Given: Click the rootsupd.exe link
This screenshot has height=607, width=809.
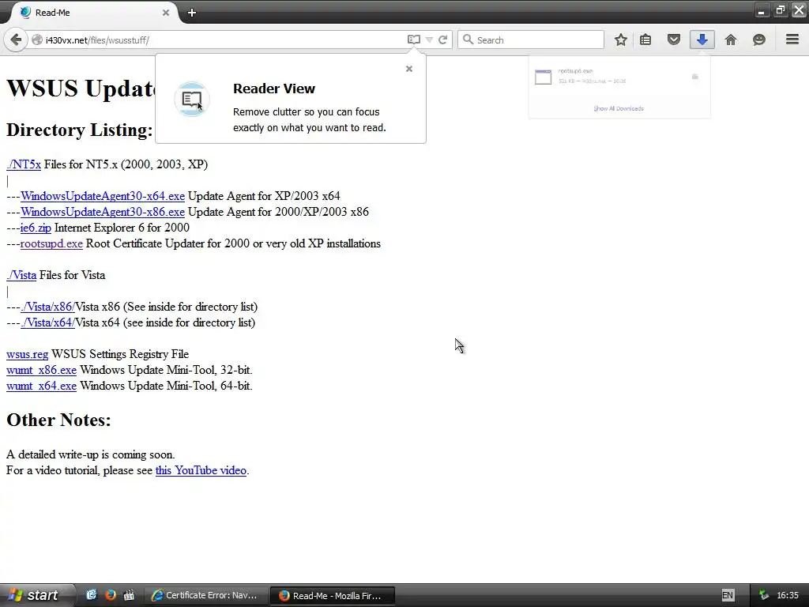Looking at the screenshot, I should pos(51,243).
